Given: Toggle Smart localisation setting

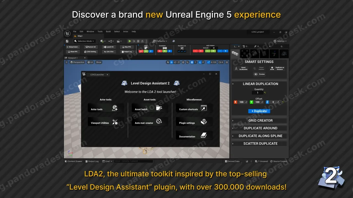Looking at the screenshot, I should (241, 68).
